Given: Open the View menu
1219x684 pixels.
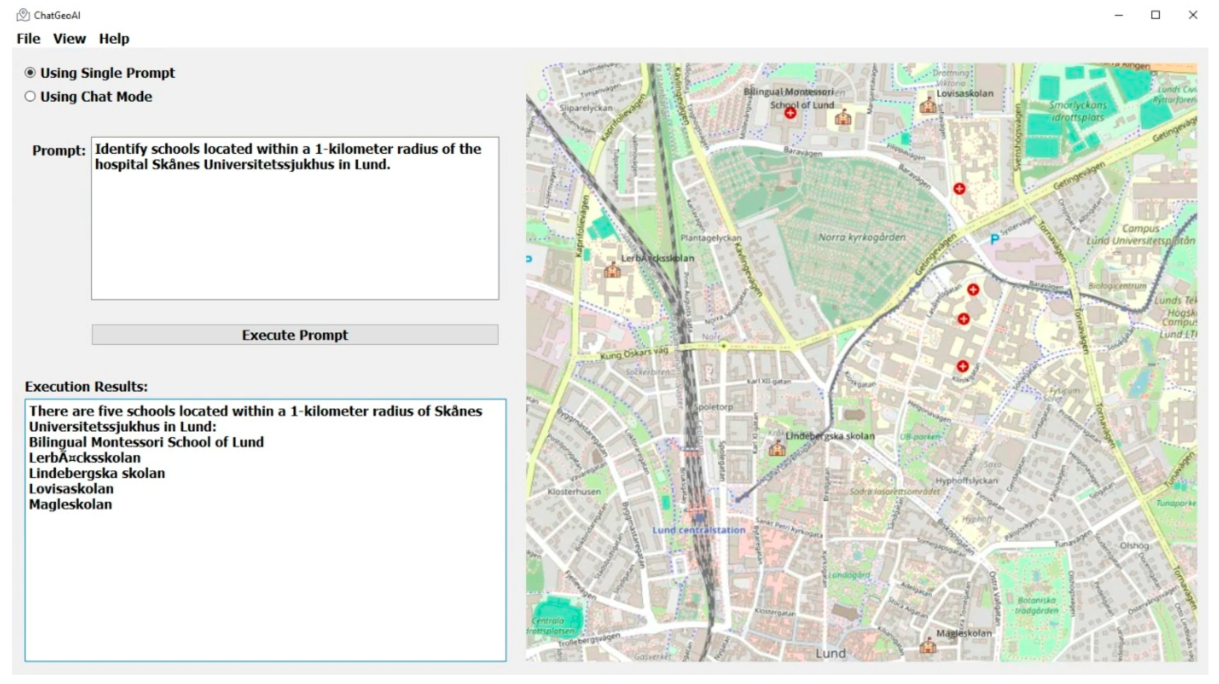Looking at the screenshot, I should tap(69, 39).
